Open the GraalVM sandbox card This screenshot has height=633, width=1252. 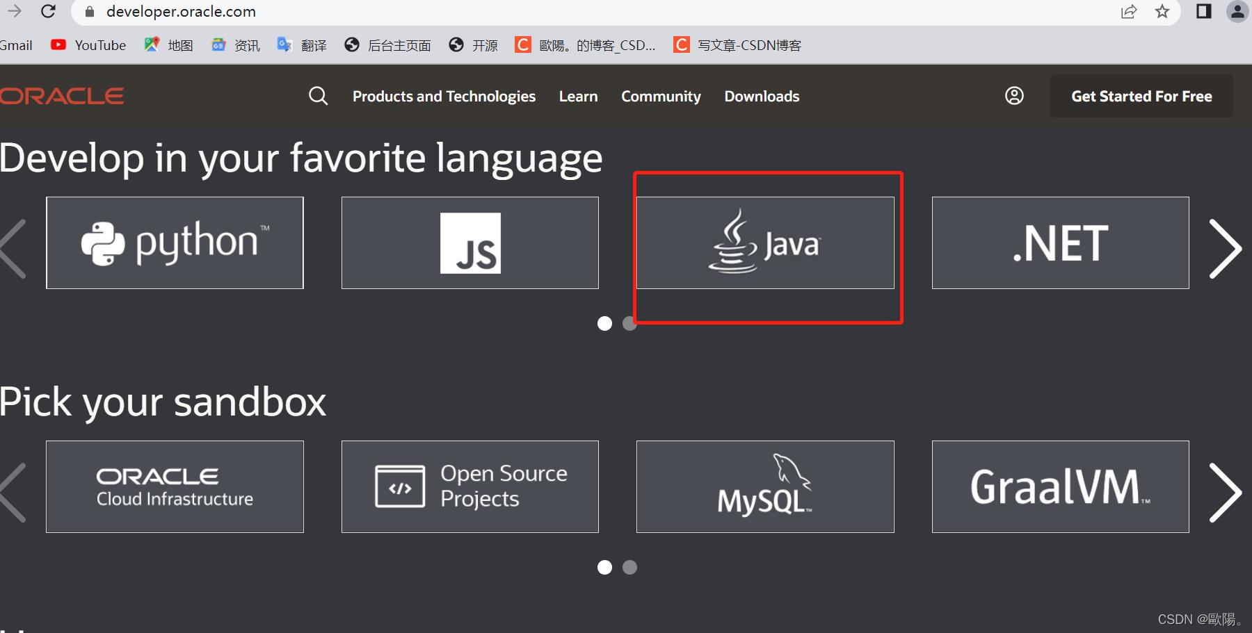(1060, 486)
